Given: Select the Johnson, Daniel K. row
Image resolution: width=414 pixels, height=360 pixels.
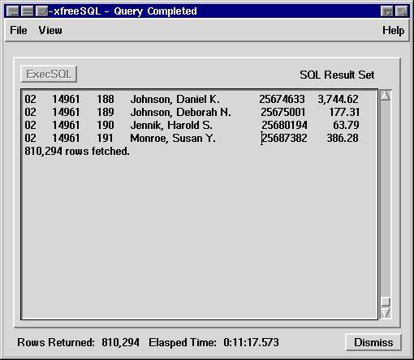Looking at the screenshot, I should pyautogui.click(x=192, y=99).
